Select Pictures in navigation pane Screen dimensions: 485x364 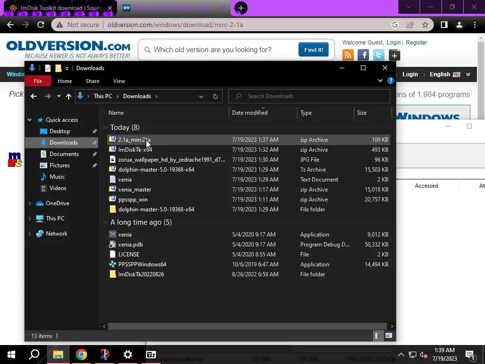59,165
